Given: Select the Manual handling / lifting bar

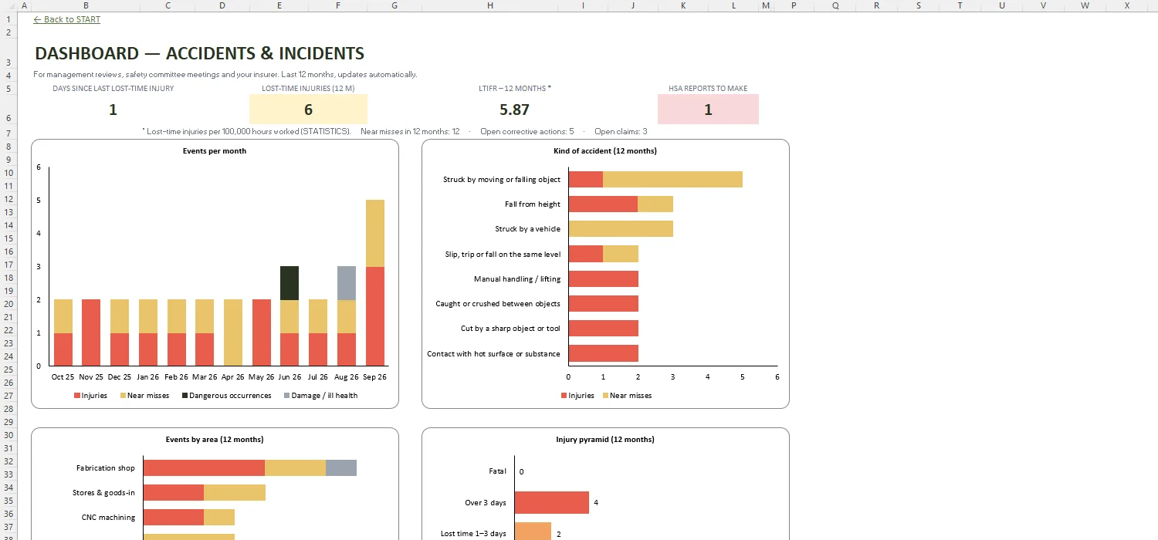Looking at the screenshot, I should click(x=603, y=278).
